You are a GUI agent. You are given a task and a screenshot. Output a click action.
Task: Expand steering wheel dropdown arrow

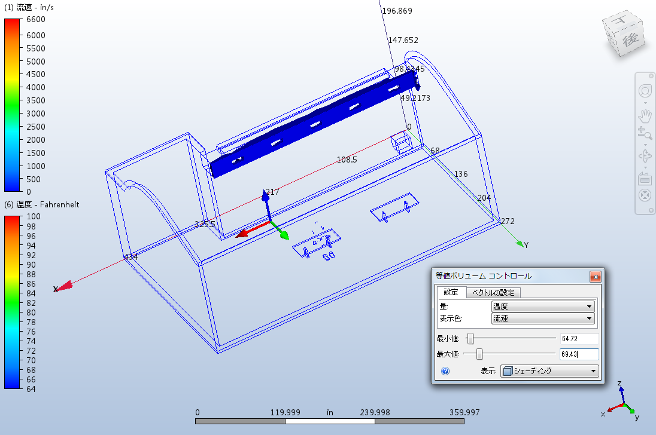(645, 103)
